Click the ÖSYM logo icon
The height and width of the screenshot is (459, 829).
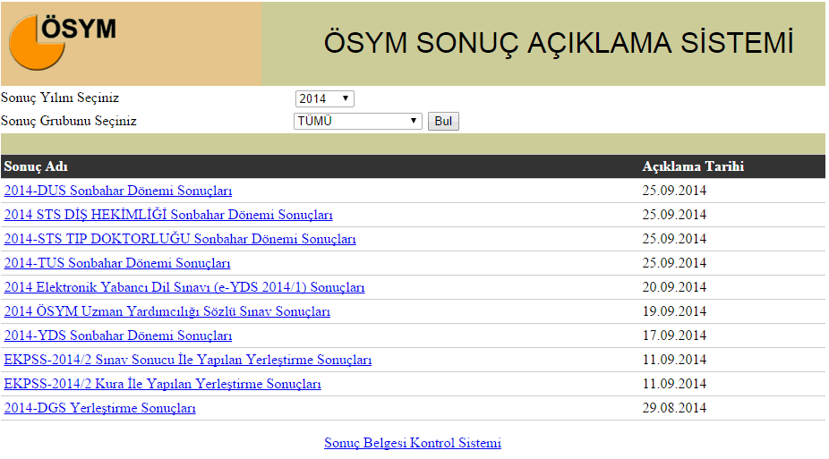pos(61,41)
